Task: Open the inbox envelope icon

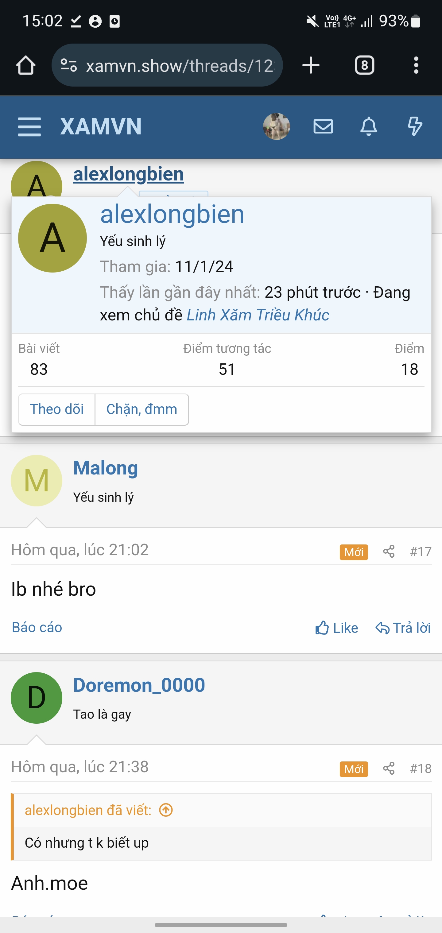Action: (x=323, y=126)
